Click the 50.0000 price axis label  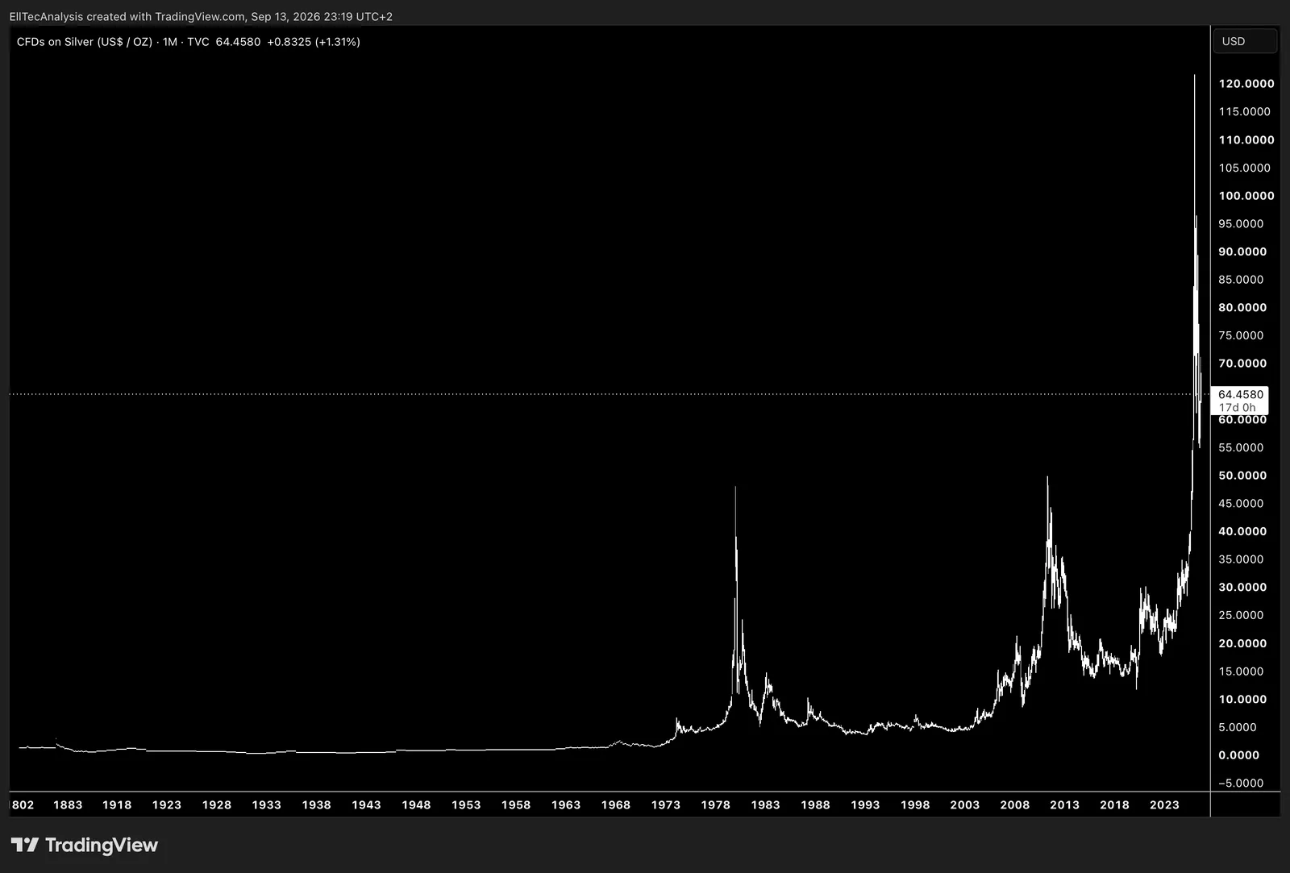click(x=1242, y=476)
